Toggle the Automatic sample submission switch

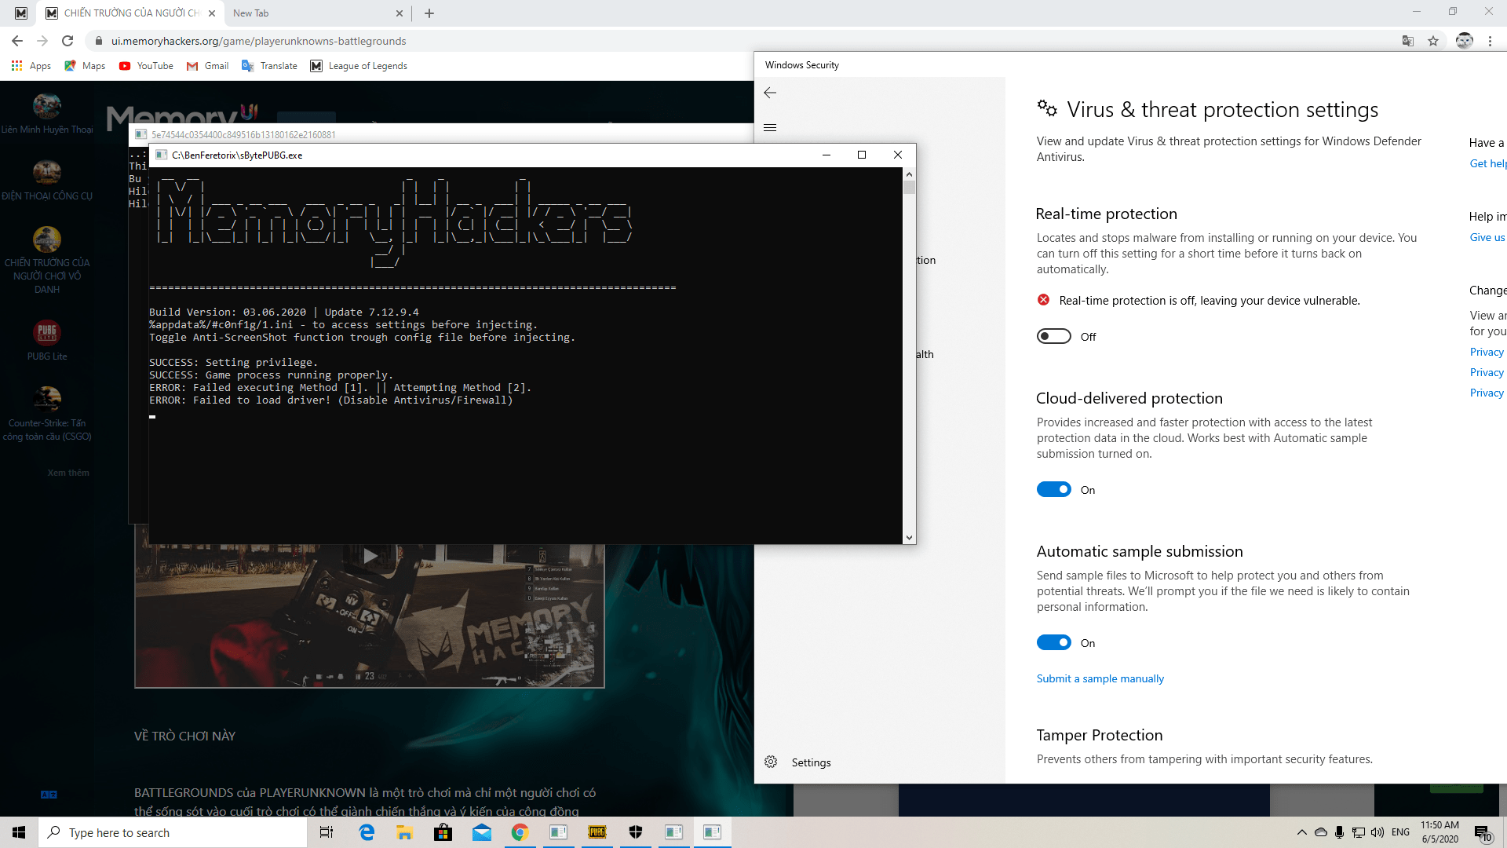(x=1054, y=642)
